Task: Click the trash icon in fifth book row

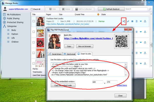Action: 137,63
